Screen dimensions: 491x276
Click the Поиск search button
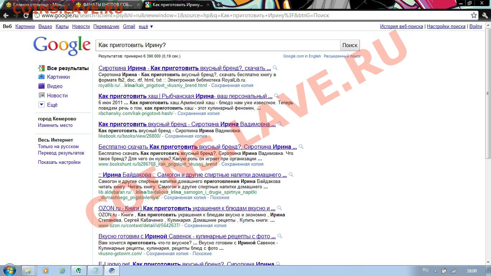pos(350,45)
